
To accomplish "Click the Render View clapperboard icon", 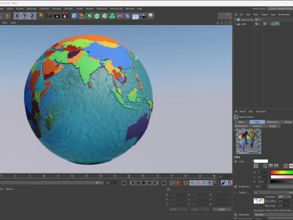I will click(49, 16).
